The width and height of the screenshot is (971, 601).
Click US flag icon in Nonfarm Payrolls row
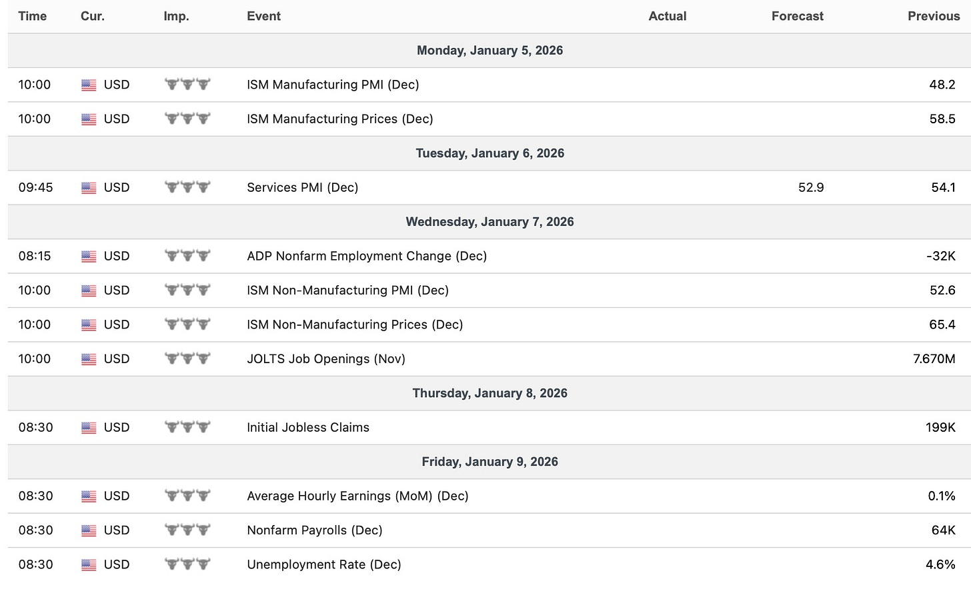89,531
